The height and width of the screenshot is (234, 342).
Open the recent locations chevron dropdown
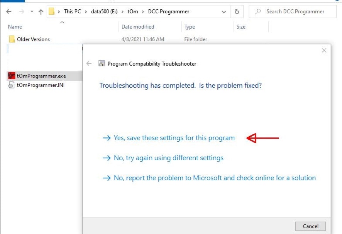coord(31,12)
